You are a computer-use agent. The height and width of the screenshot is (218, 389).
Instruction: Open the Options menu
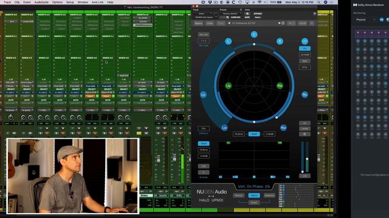pos(57,2)
